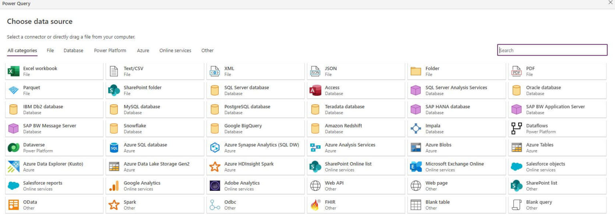Switch to the Database category tab
615x218 pixels.
tap(73, 50)
